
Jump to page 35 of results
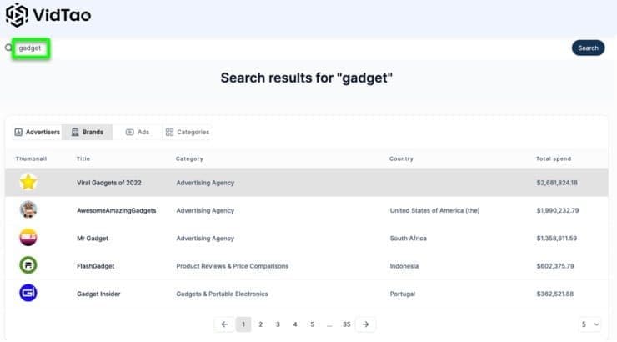click(x=346, y=324)
